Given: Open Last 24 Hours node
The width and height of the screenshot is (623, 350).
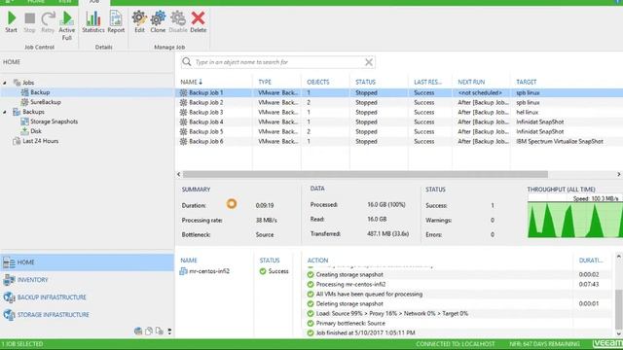Looking at the screenshot, I should tap(41, 141).
